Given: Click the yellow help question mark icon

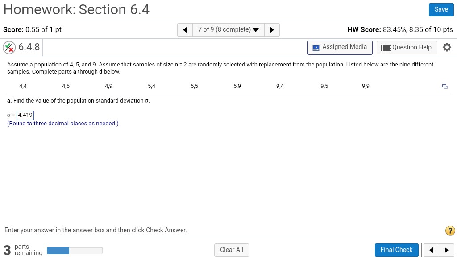Looking at the screenshot, I should (x=450, y=231).
